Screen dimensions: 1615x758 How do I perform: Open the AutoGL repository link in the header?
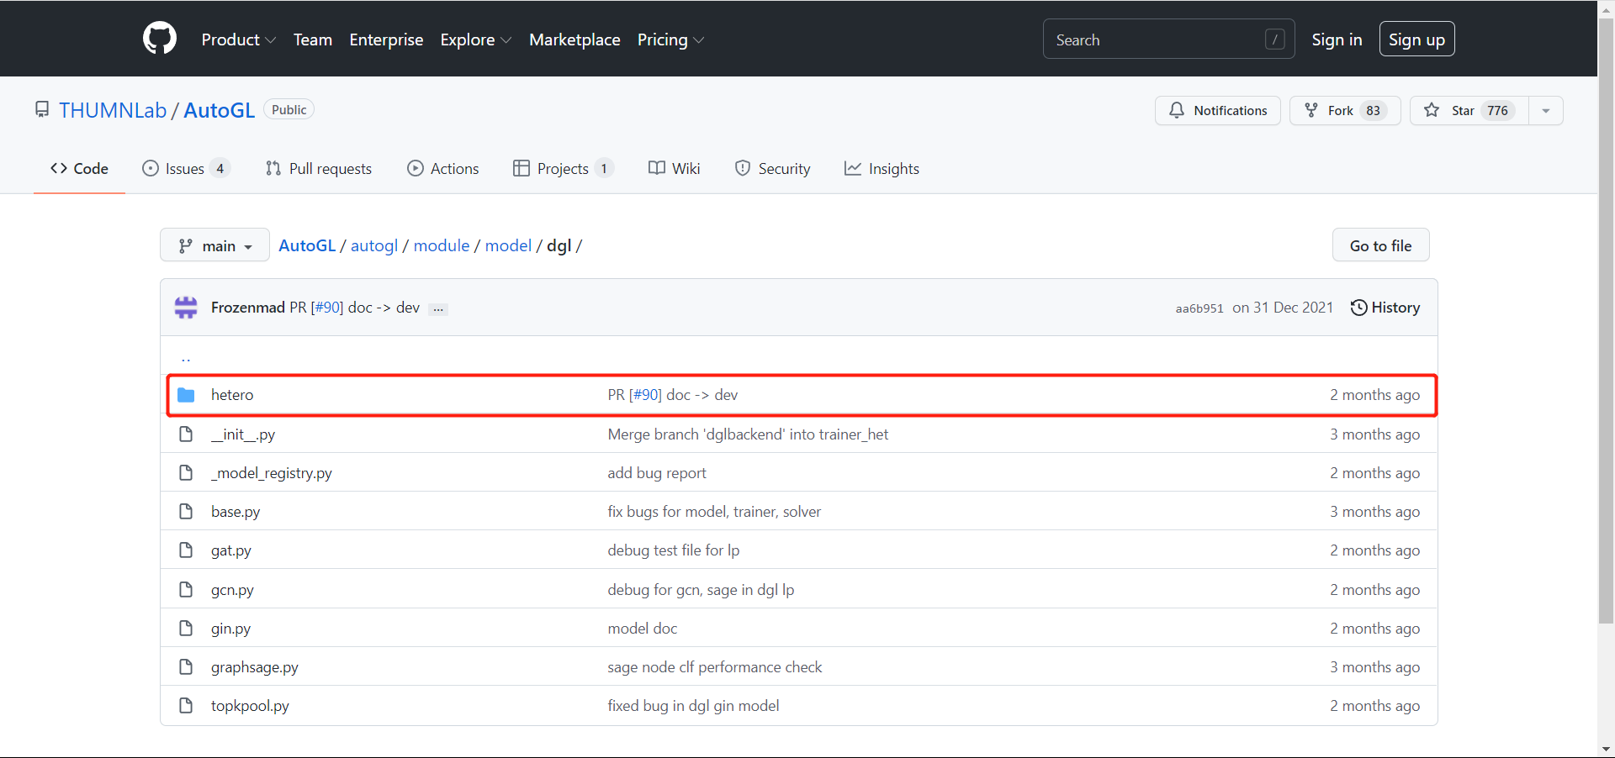[x=219, y=110]
